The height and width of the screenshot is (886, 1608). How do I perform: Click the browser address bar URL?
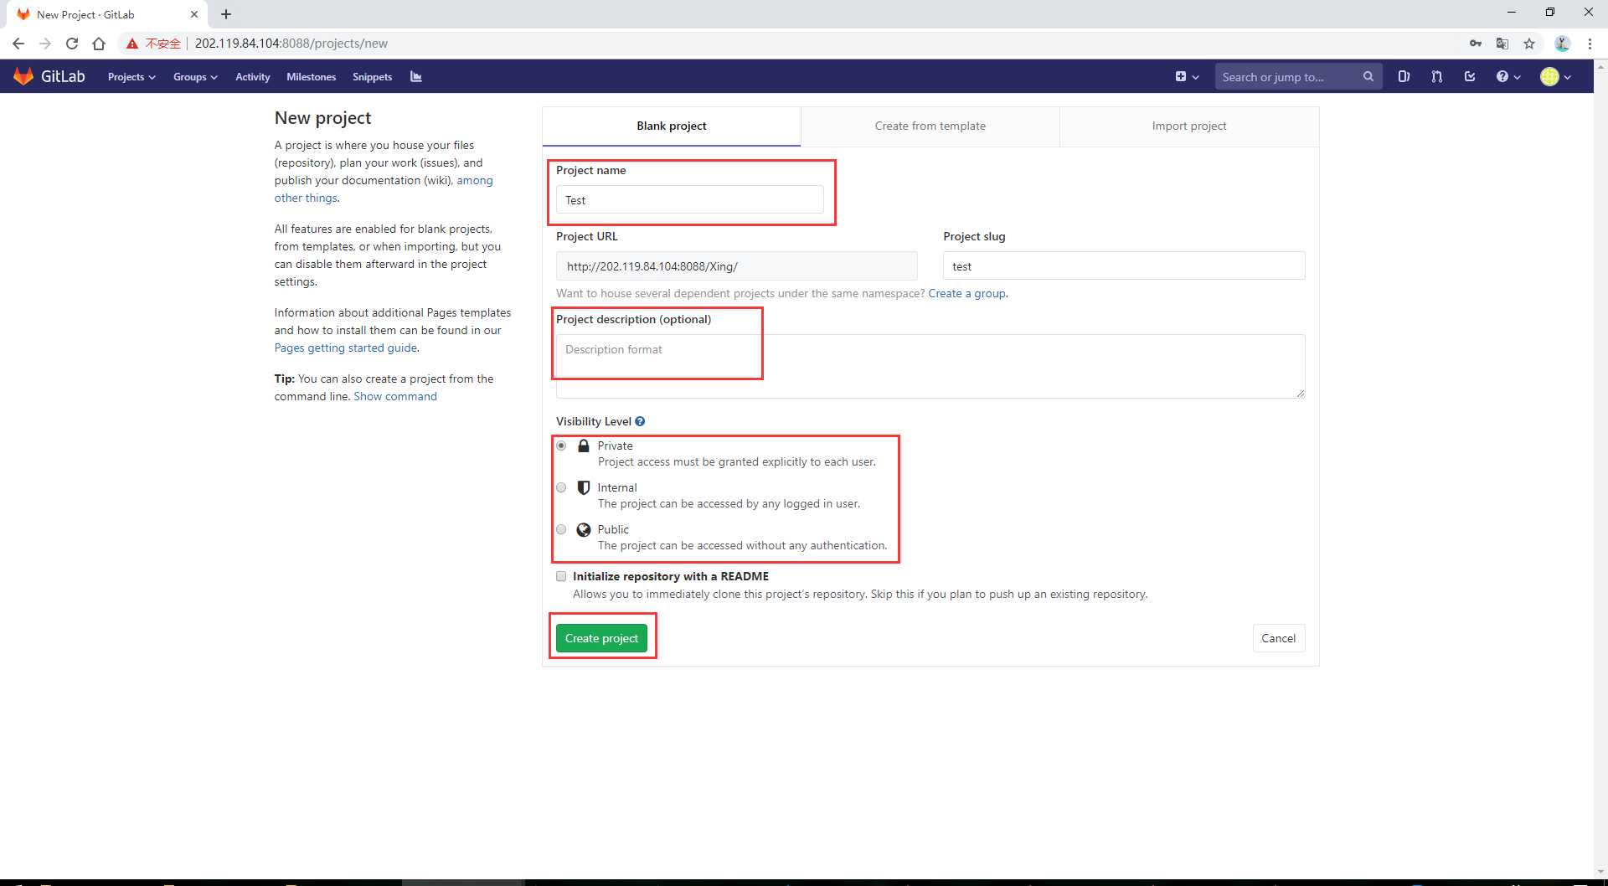(x=291, y=44)
